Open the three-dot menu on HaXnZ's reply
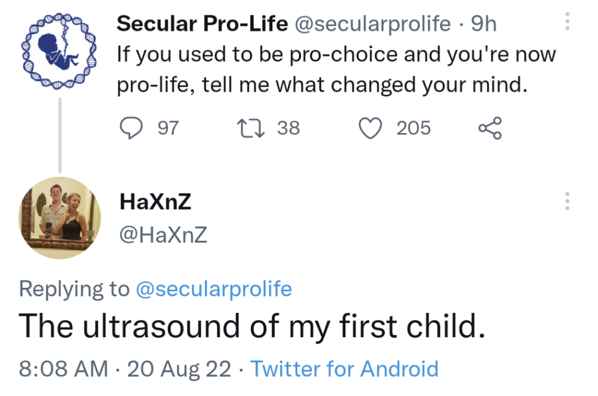Image resolution: width=598 pixels, height=396 pixels. coord(567,201)
